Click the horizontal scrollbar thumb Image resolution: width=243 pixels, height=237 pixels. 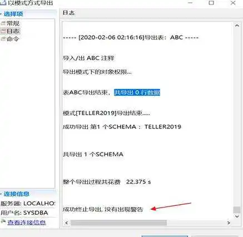click(x=118, y=223)
